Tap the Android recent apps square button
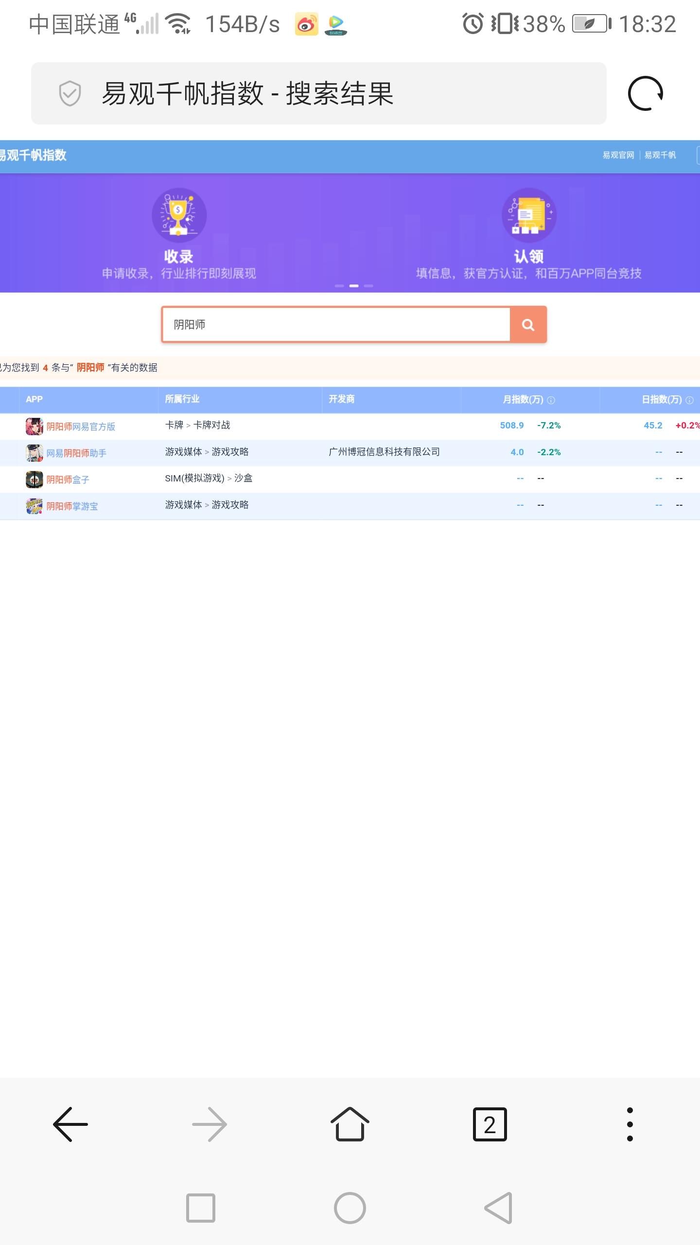Viewport: 700px width, 1245px height. (x=201, y=1208)
